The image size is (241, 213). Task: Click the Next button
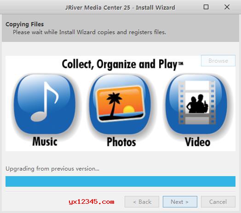pos(180,201)
